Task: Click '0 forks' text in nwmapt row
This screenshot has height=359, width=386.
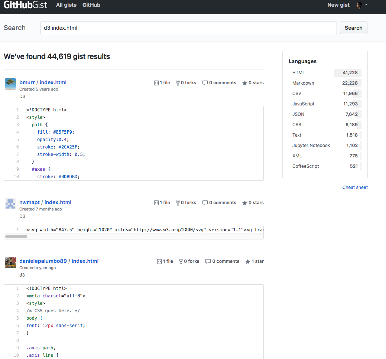Action: click(x=188, y=202)
